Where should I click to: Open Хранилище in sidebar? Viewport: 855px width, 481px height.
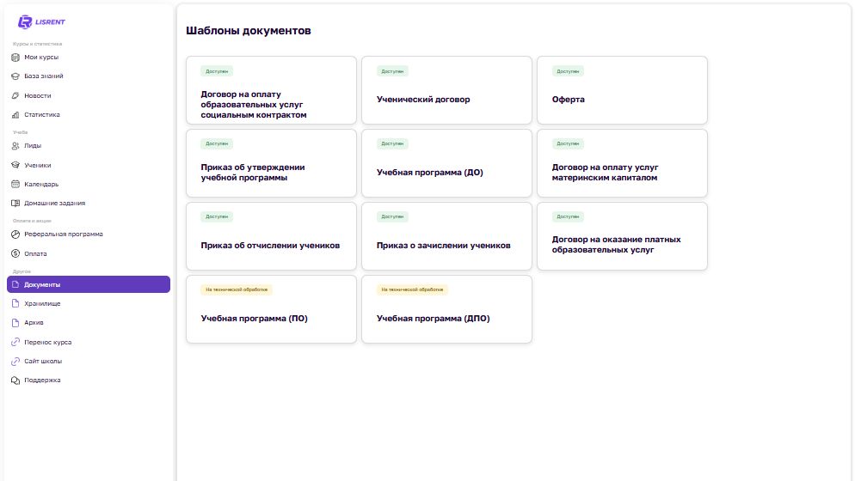coord(89,303)
